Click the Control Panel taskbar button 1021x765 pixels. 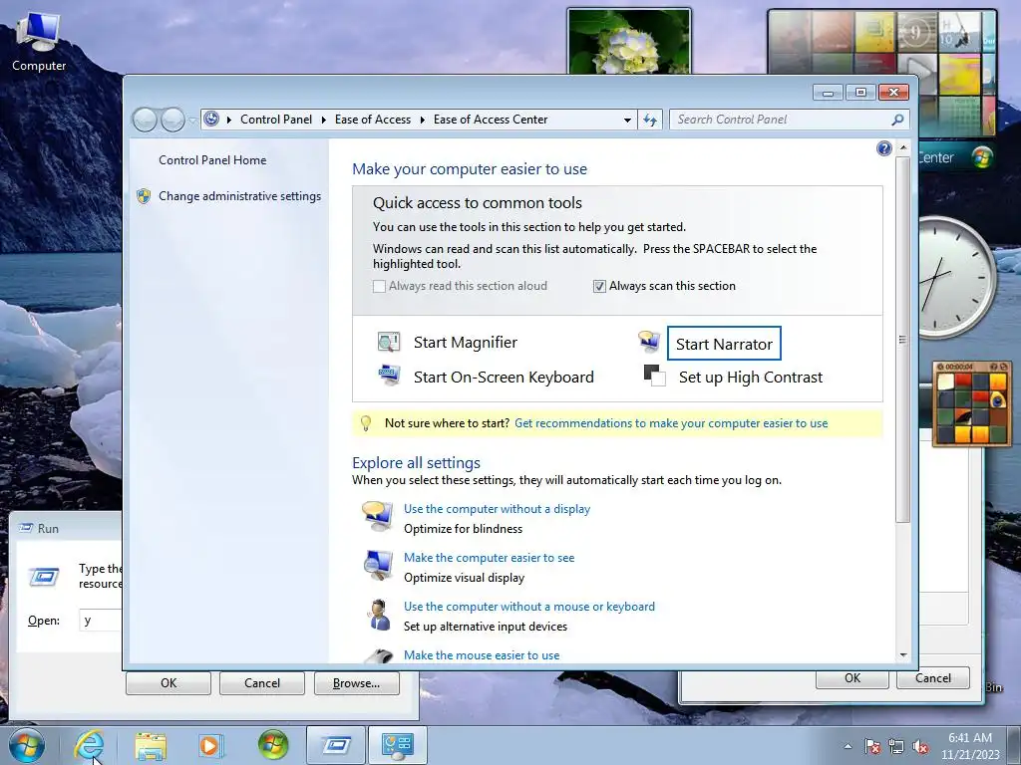pos(398,745)
